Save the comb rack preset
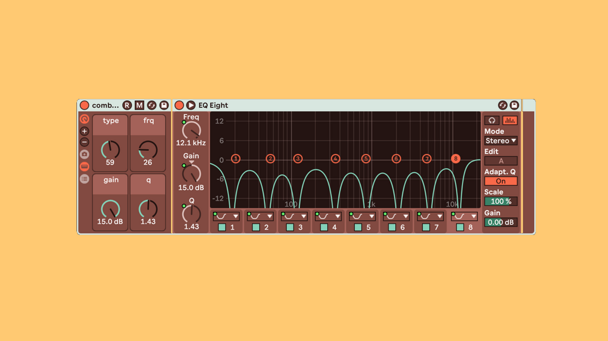The image size is (608, 341). click(164, 105)
